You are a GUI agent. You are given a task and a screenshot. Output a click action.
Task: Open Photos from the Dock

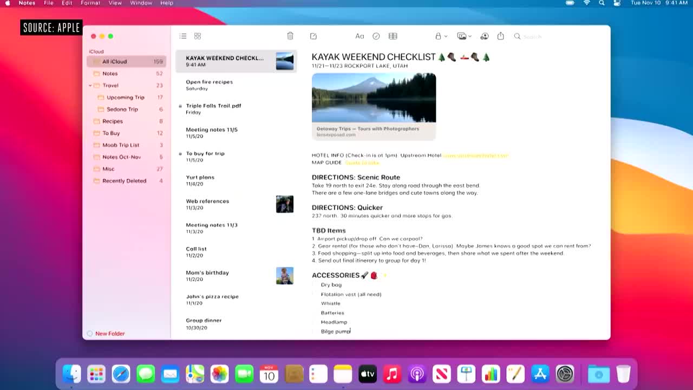tap(219, 374)
